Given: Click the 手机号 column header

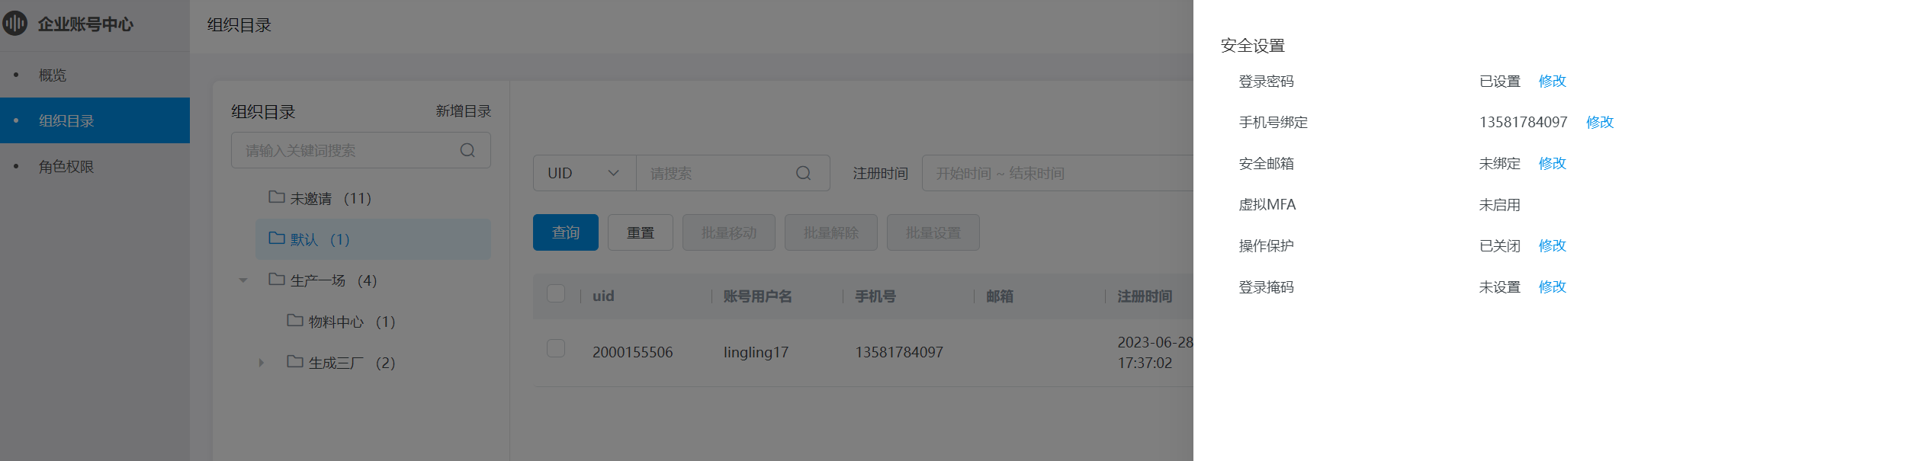Looking at the screenshot, I should click(875, 296).
